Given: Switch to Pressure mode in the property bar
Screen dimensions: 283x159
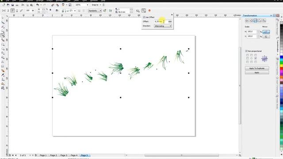Looking at the screenshot, I should coord(21,11).
